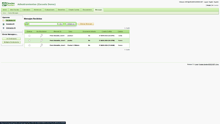Screen dimensions: 220x124
Task: Select the Mensajes tab
Action: [x=99, y=10]
